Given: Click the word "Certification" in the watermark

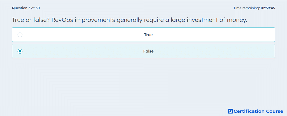Looking at the screenshot, I should (249, 111).
